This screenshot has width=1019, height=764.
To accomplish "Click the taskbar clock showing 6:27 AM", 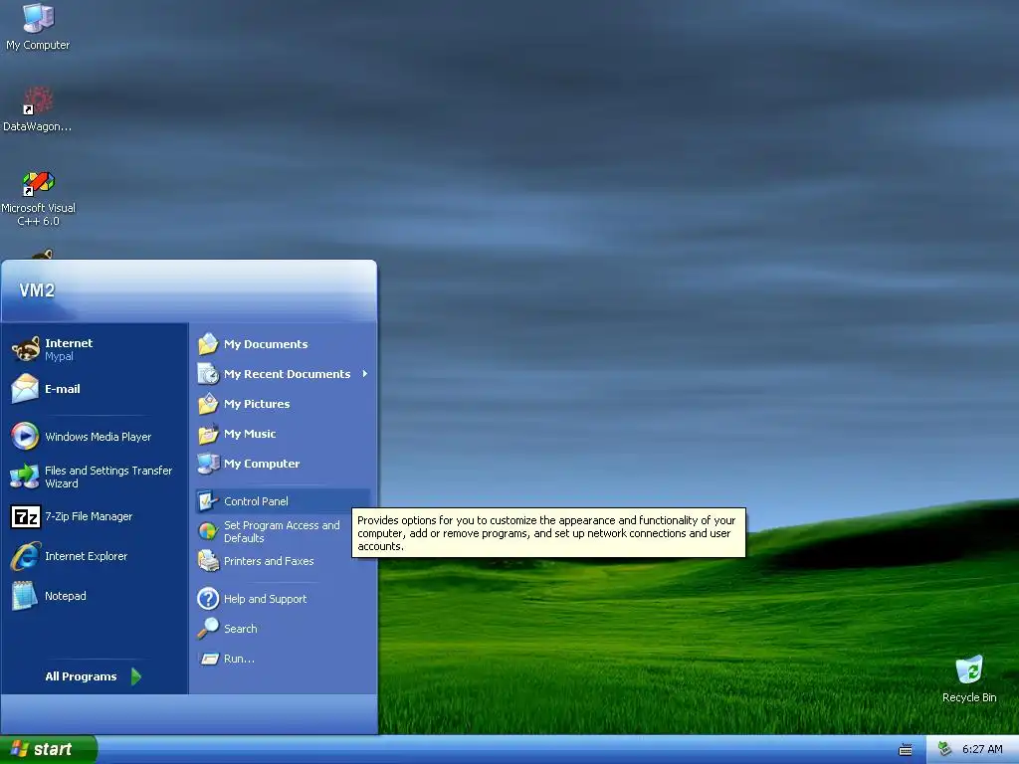I will pos(982,750).
